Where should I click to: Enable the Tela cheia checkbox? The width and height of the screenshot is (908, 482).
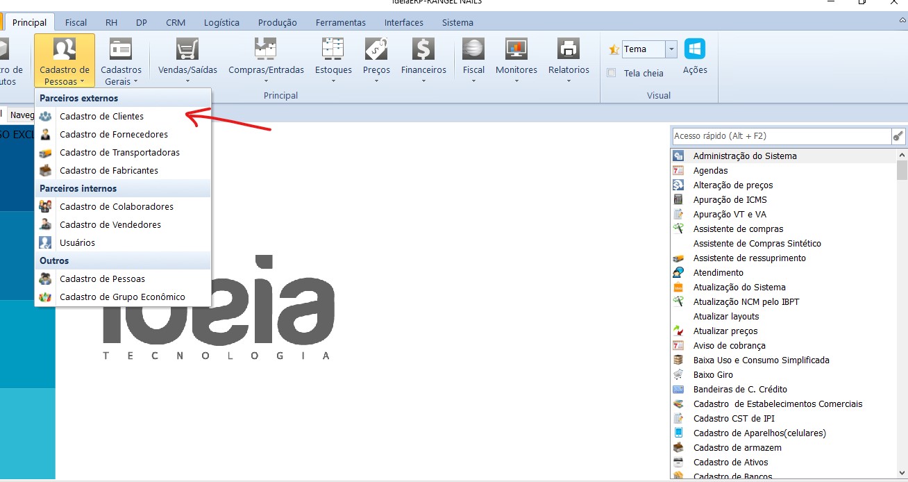tap(612, 73)
